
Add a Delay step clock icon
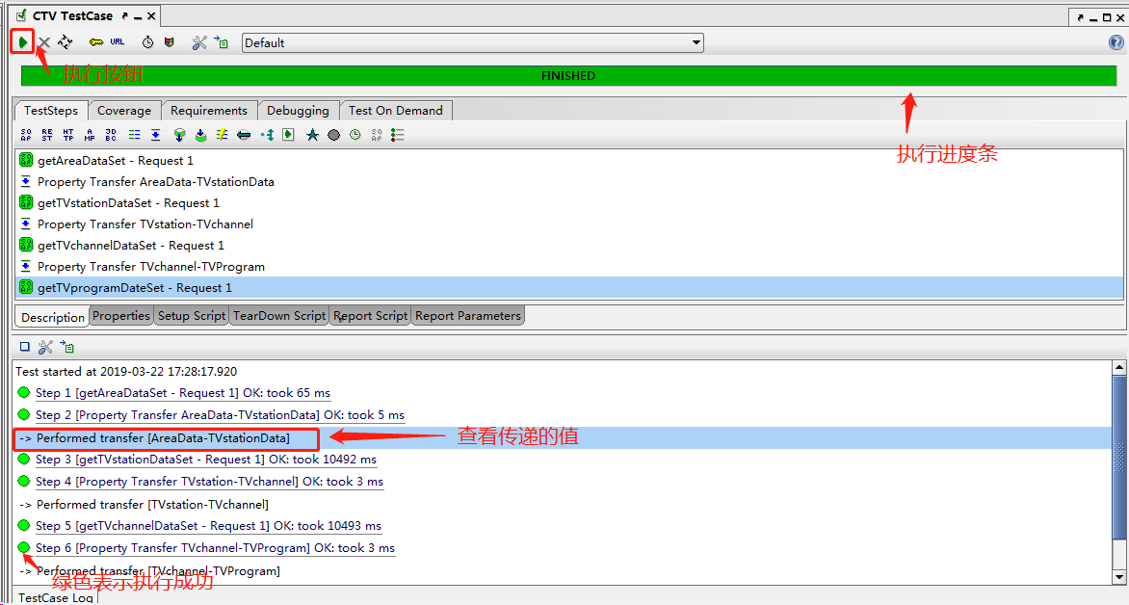[x=354, y=135]
